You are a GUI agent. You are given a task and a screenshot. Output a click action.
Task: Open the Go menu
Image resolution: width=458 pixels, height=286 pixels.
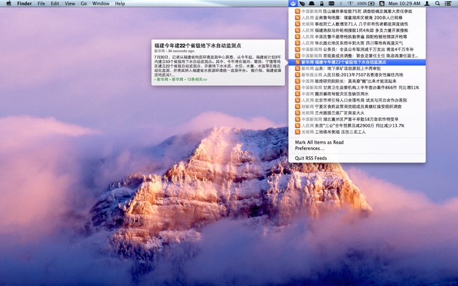84,3
